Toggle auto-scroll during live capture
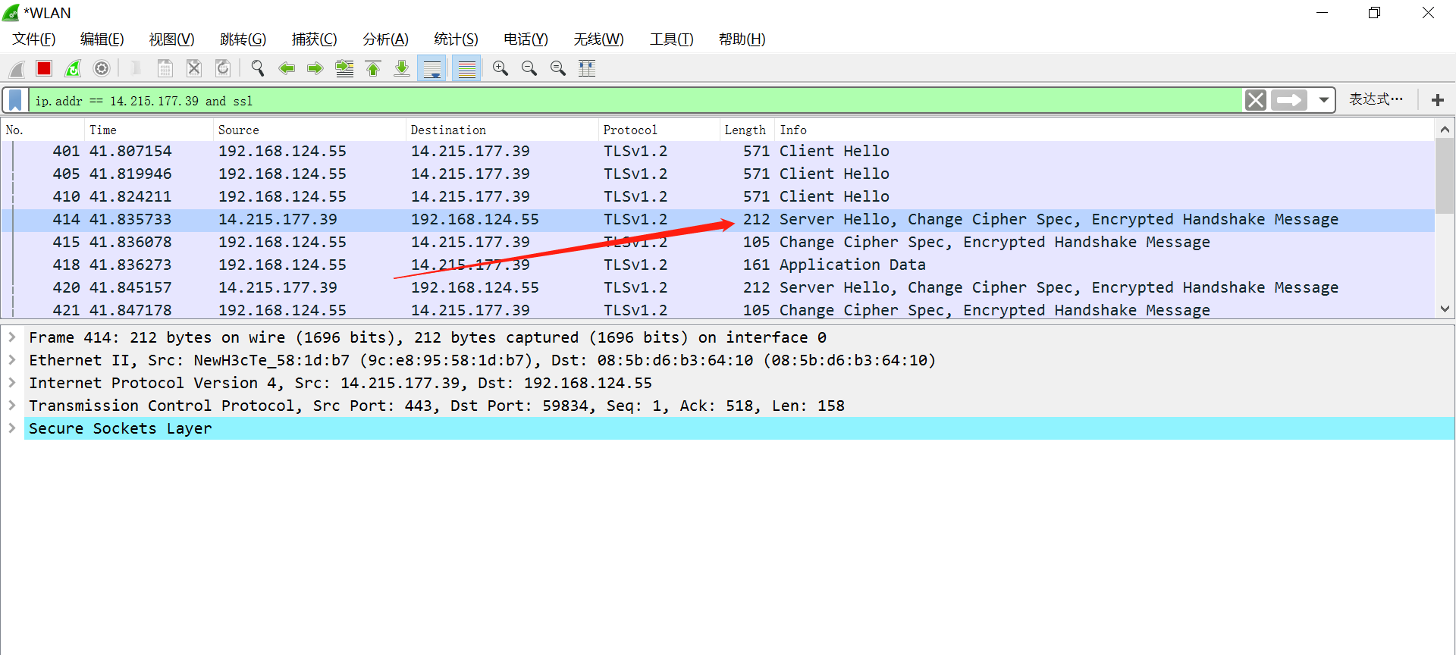Viewport: 1456px width, 655px height. coord(432,69)
